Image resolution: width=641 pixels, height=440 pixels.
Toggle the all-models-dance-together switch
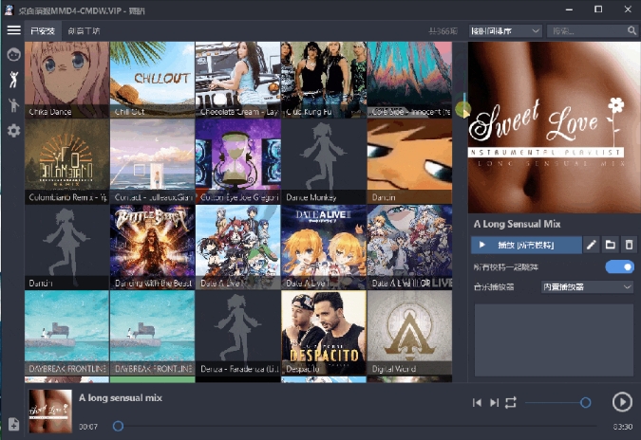tap(620, 267)
